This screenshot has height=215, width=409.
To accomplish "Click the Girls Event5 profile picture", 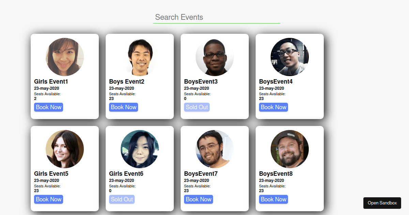I will 64,149.
